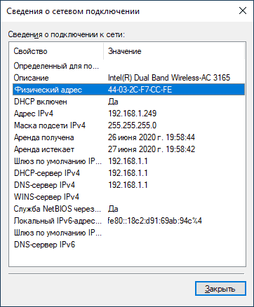Select the WINS-сервер IPv4 row

tap(128, 197)
